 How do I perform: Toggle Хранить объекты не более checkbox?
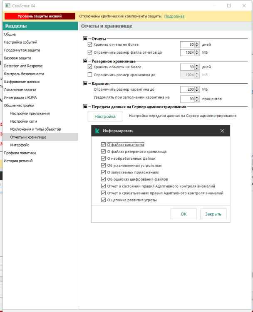pyautogui.click(x=90, y=67)
